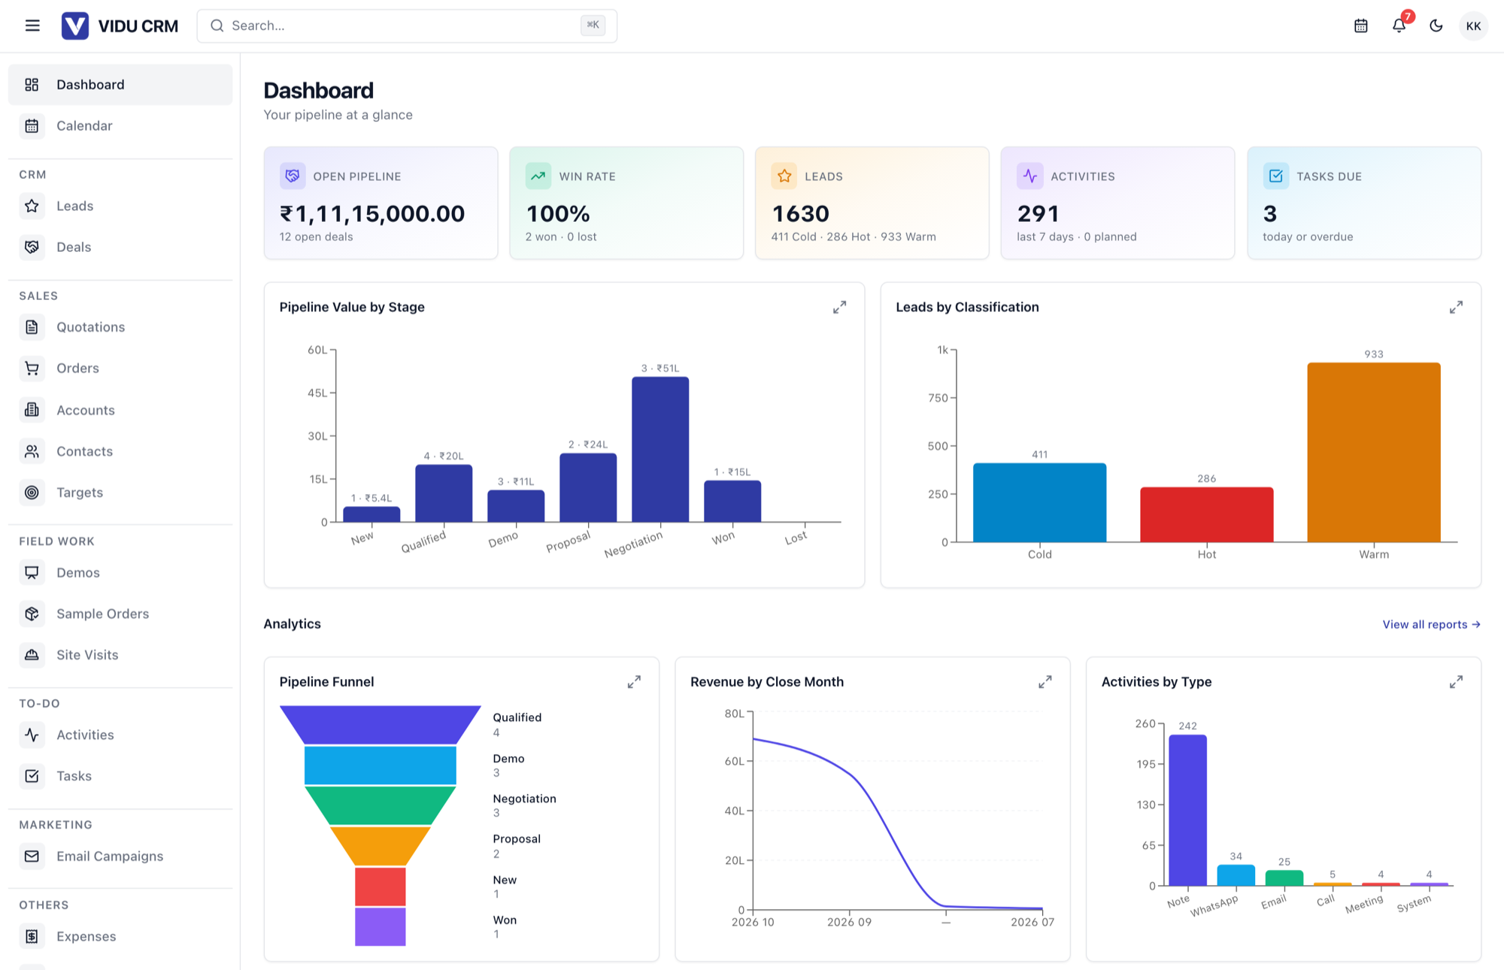Click the WhatsApp bar showing 34
The height and width of the screenshot is (970, 1504).
coord(1236,875)
